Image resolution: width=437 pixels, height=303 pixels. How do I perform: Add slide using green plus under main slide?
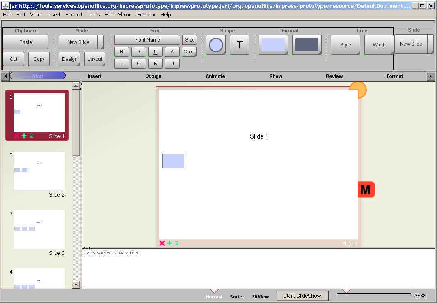pyautogui.click(x=169, y=243)
